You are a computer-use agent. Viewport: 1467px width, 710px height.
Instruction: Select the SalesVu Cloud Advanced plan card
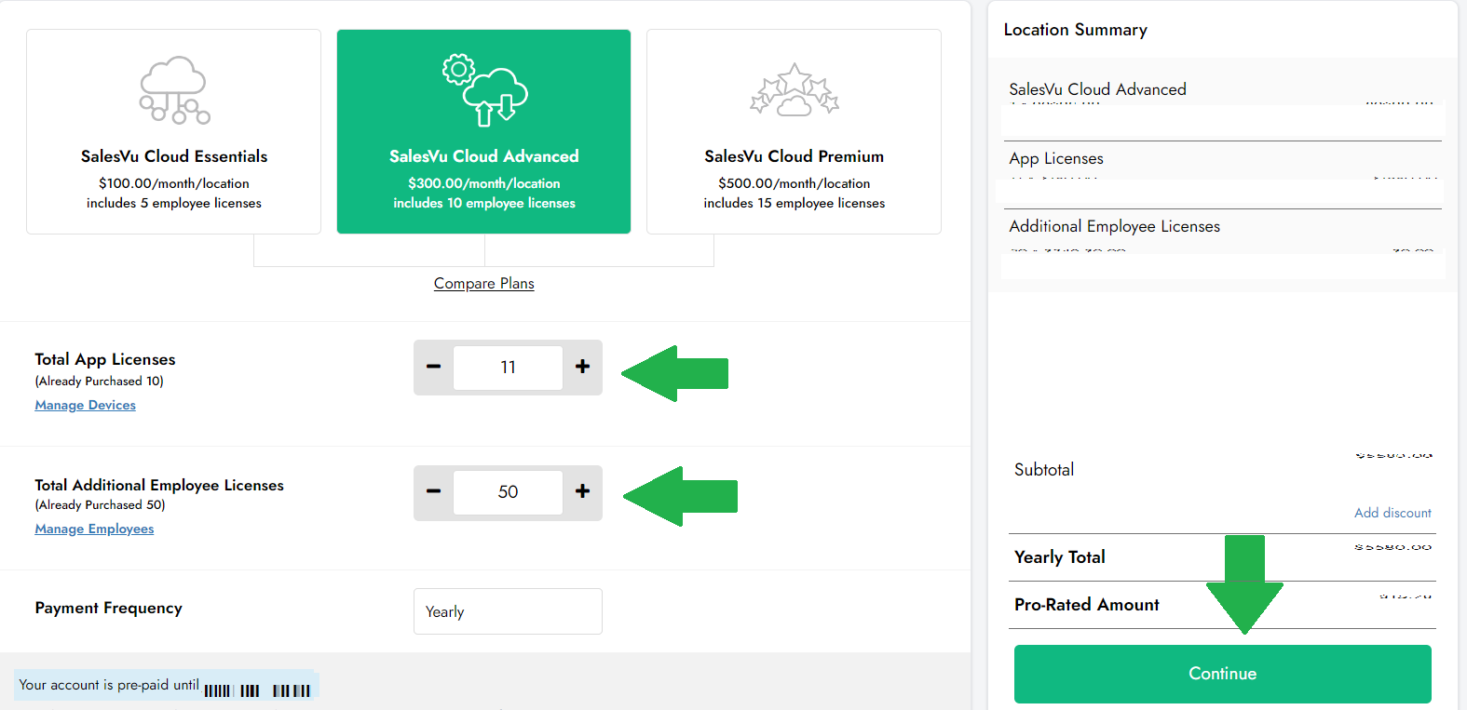483,131
